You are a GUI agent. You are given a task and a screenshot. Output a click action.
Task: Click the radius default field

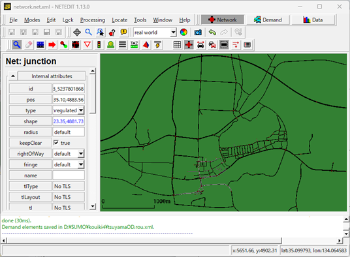[x=69, y=132]
